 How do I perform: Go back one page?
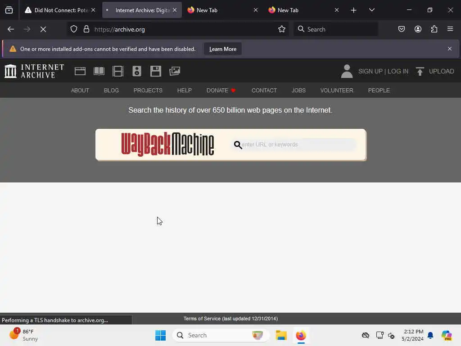[11, 29]
